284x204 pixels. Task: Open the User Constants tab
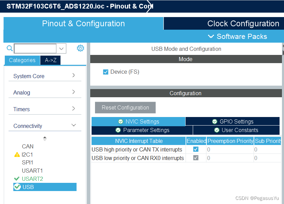tap(236, 130)
